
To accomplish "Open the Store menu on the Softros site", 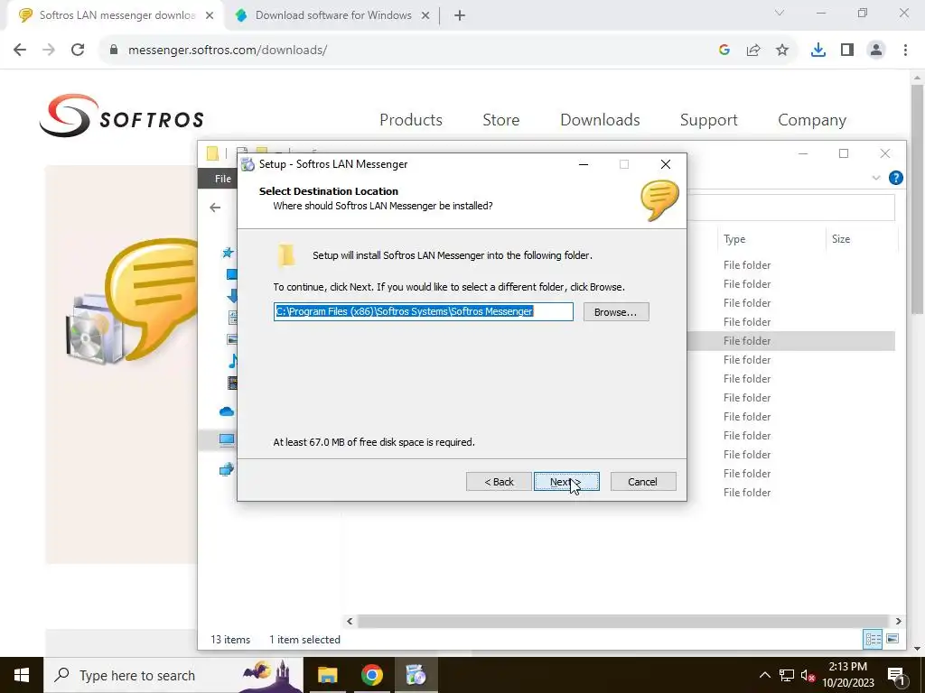I will pos(500,120).
